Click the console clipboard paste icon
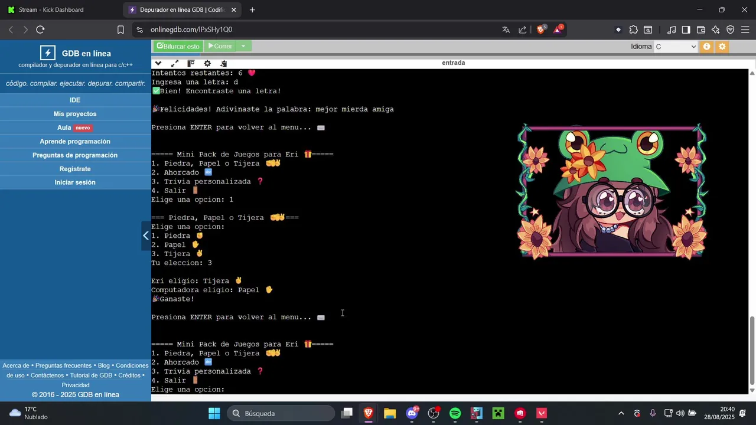This screenshot has height=425, width=756. point(224,63)
